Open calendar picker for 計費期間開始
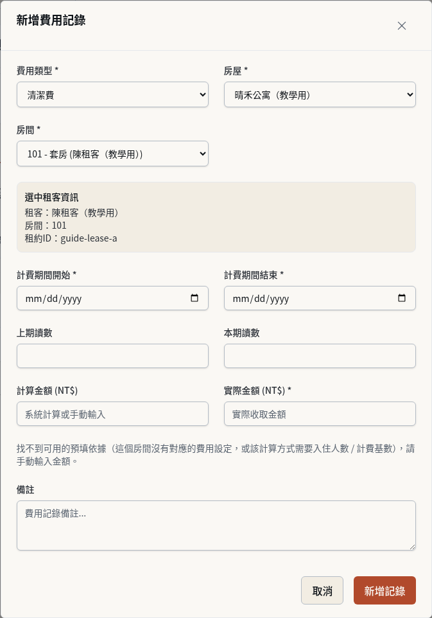432x618 pixels. pos(194,298)
